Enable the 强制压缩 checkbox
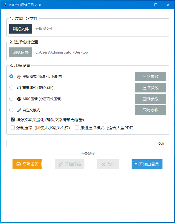Image resolution: width=175 pixels, height=223 pixels. [13, 128]
